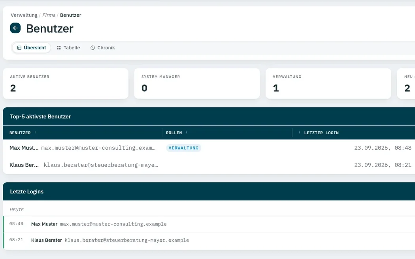Click the back arrow button beside Benutzer
This screenshot has width=415, height=259.
click(15, 28)
